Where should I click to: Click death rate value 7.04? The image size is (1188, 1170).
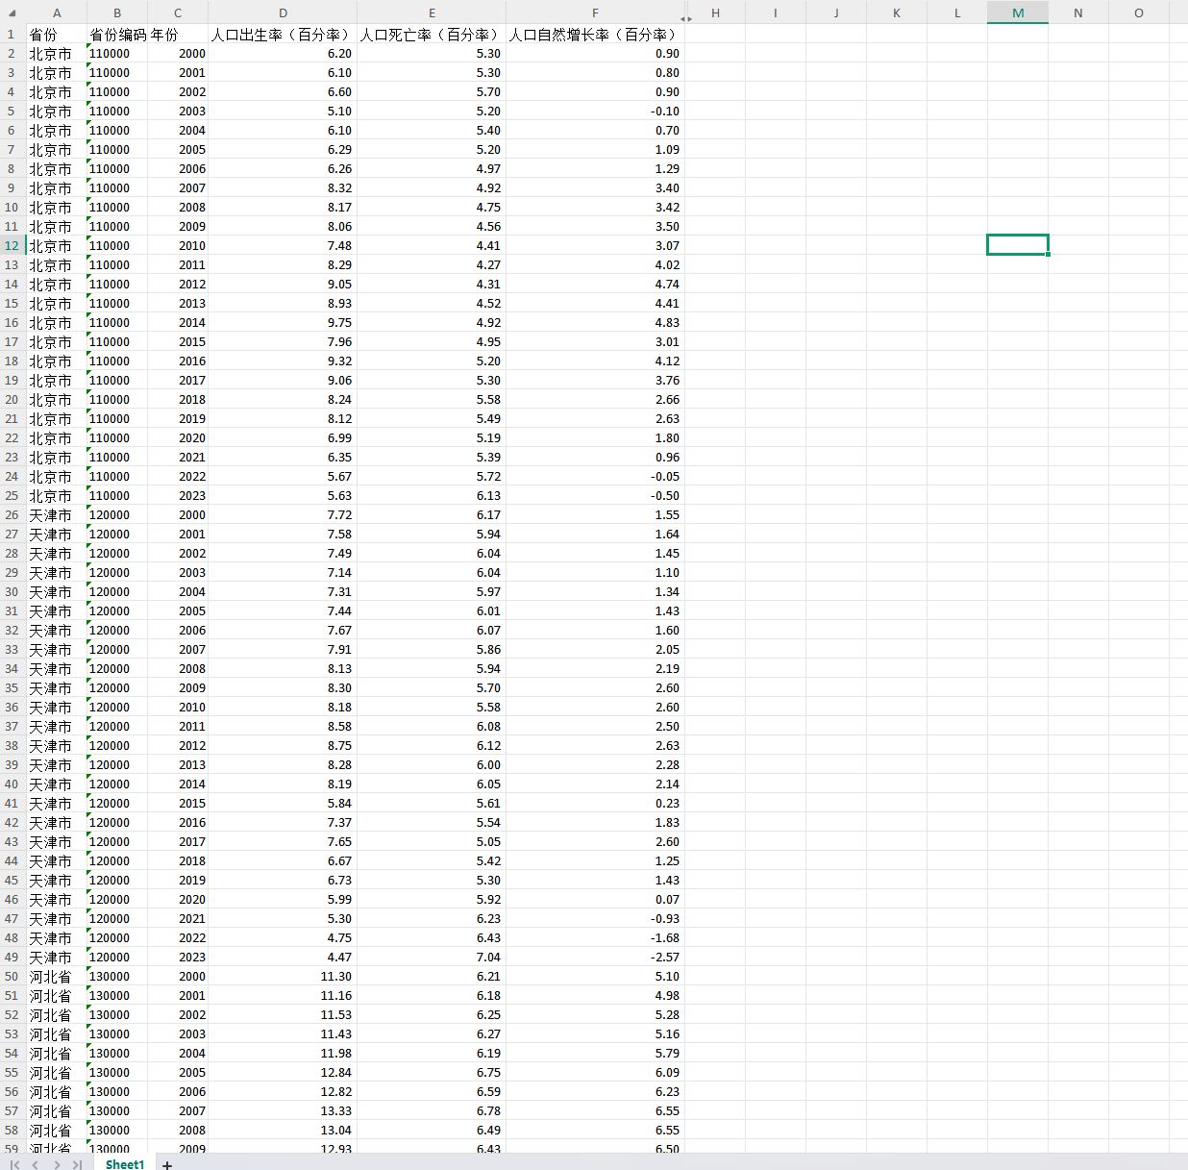(432, 957)
